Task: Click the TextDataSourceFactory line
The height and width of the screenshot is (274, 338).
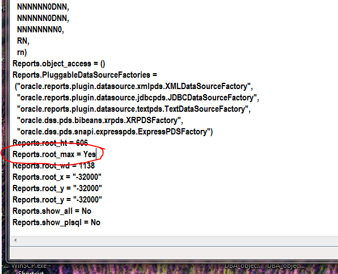Action: [x=134, y=109]
